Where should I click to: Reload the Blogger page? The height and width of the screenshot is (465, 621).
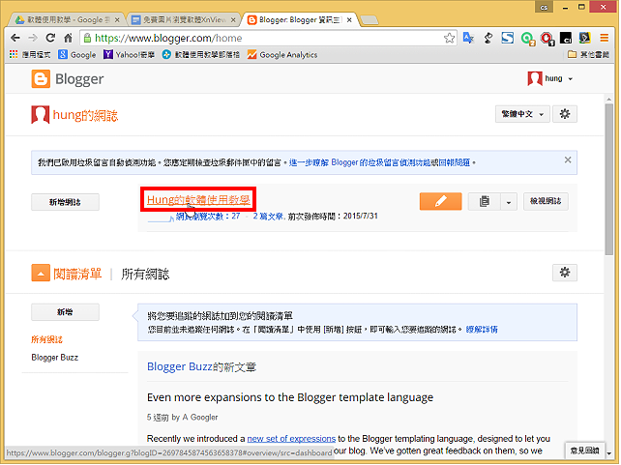pyautogui.click(x=50, y=38)
